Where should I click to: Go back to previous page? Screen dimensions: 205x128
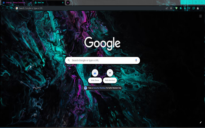(x=3, y=8)
